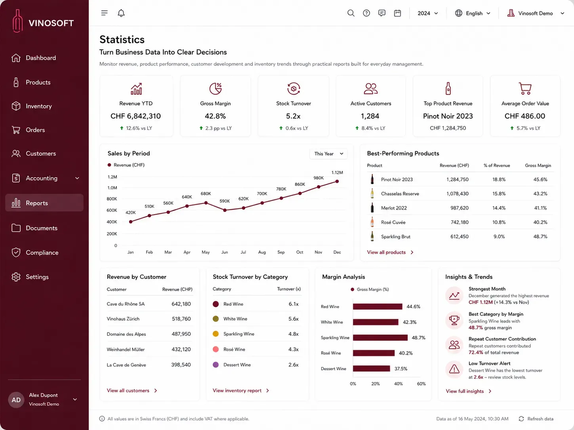This screenshot has height=430, width=574.
Task: Click Weinhandel Müller customer name
Action: tap(126, 349)
